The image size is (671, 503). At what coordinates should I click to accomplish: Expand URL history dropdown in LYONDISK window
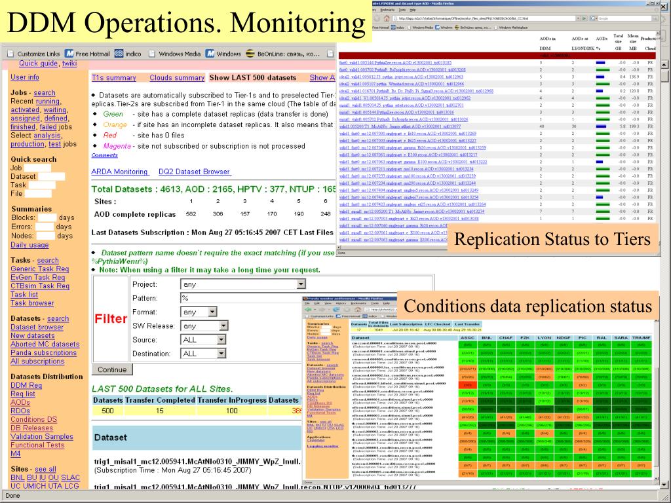pos(578,18)
